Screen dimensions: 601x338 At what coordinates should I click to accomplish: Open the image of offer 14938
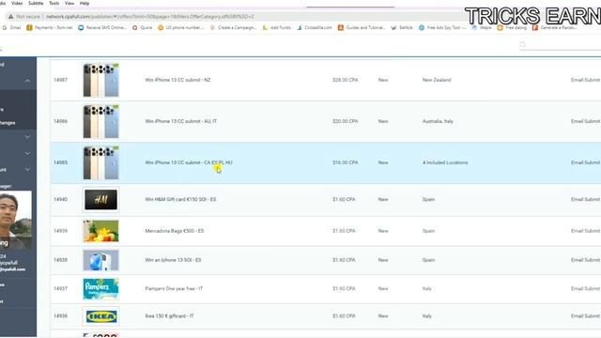pyautogui.click(x=100, y=260)
